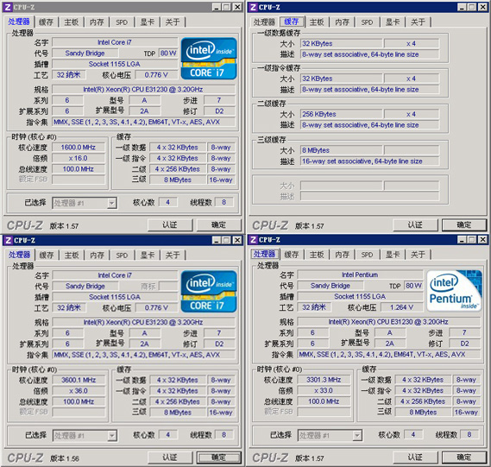This screenshot has height=467, width=491.
Task: Click the Core i7 badge in the version 1.56 window
Action: 209,291
